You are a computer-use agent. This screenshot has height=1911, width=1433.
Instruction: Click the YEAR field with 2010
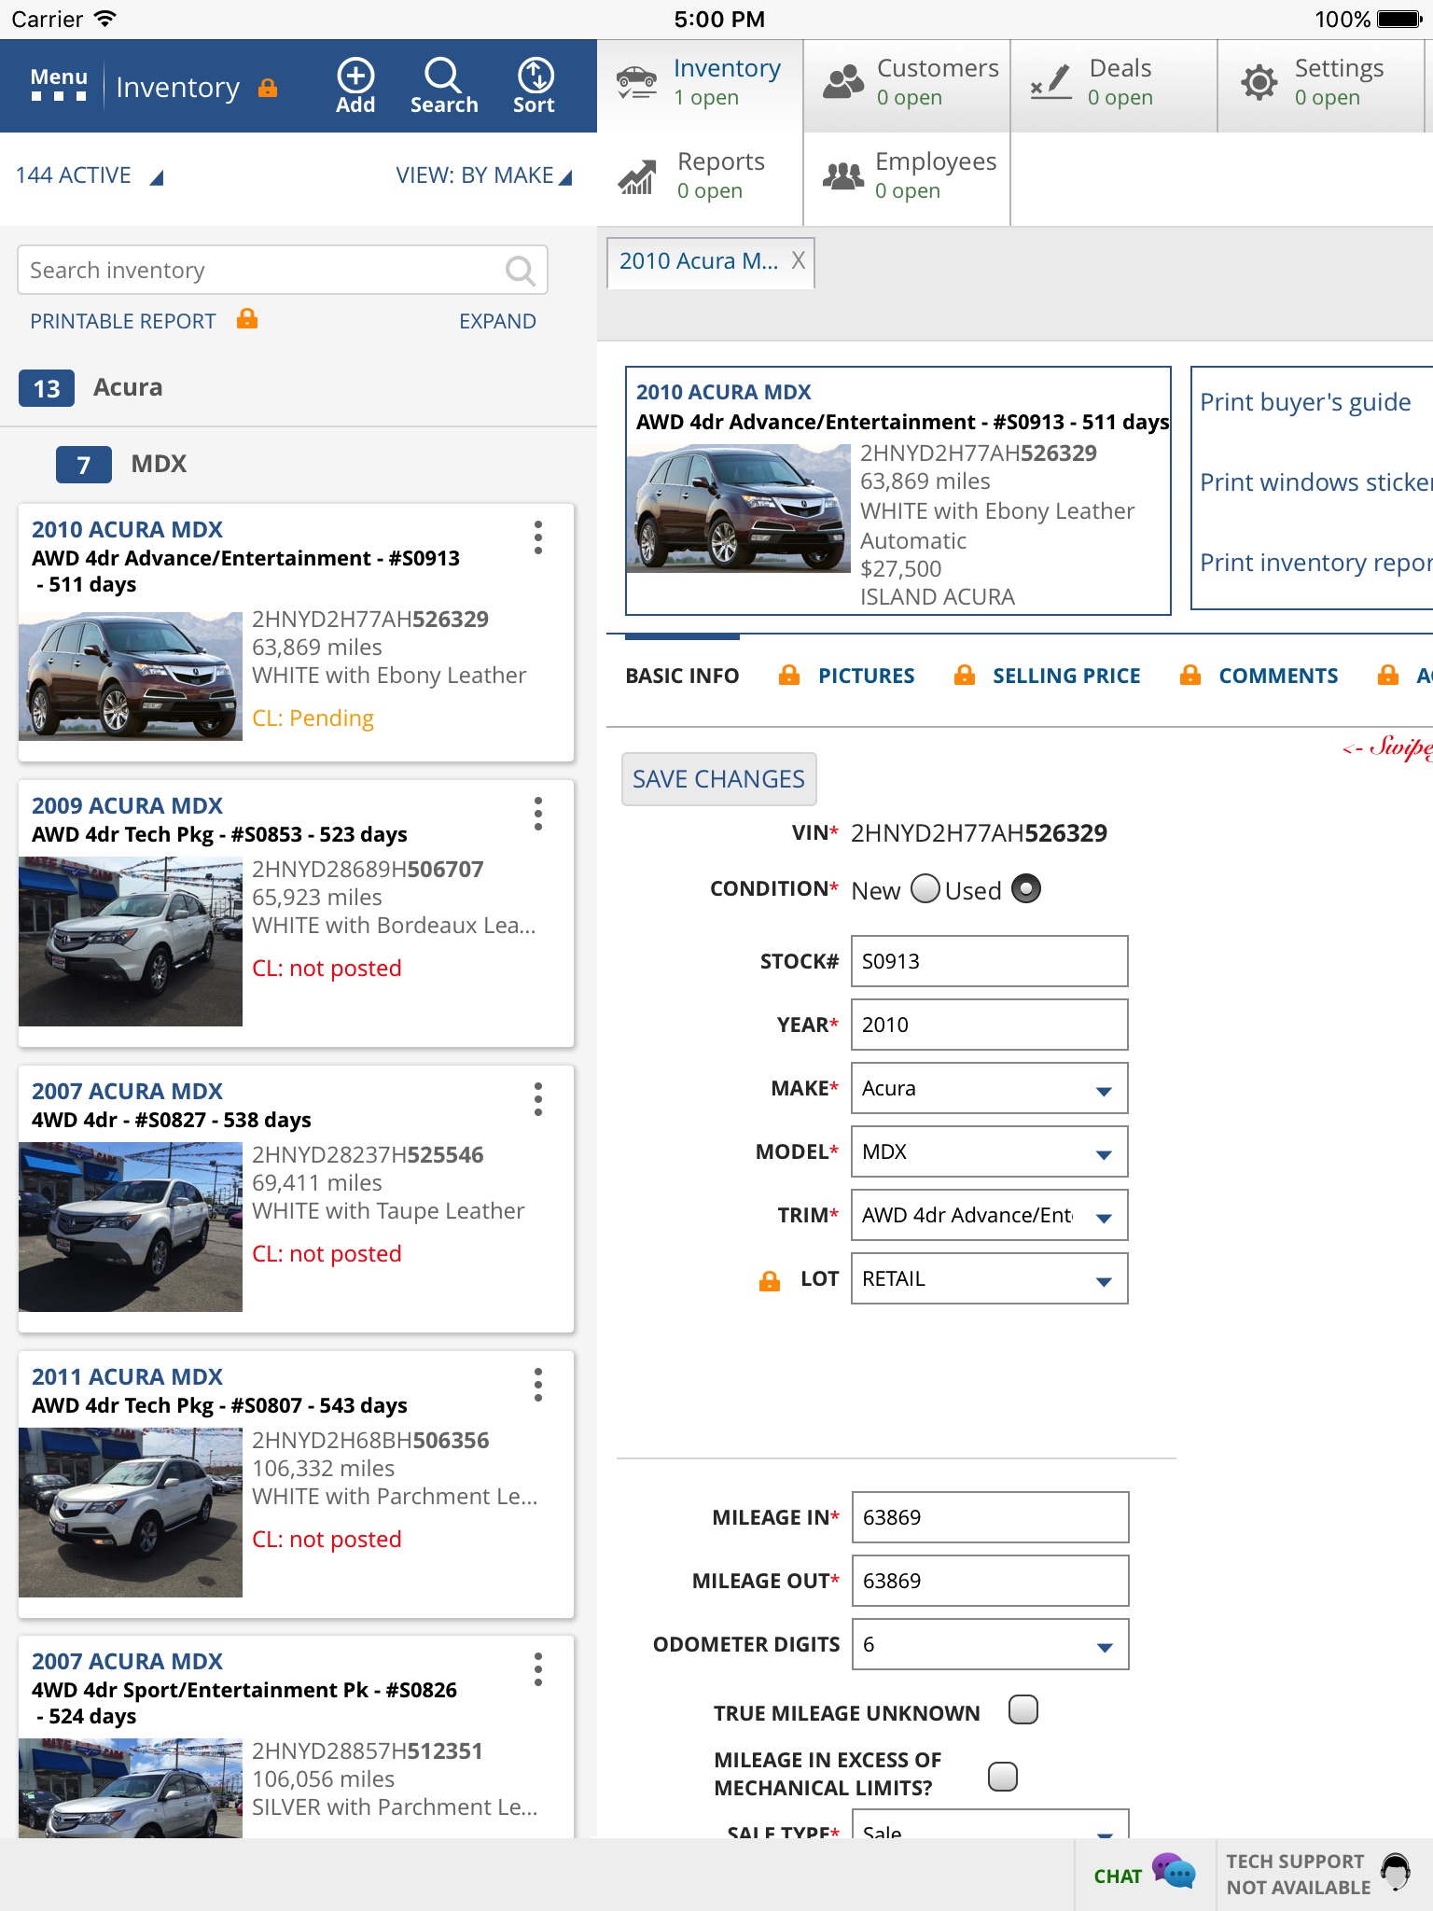[x=990, y=1025]
